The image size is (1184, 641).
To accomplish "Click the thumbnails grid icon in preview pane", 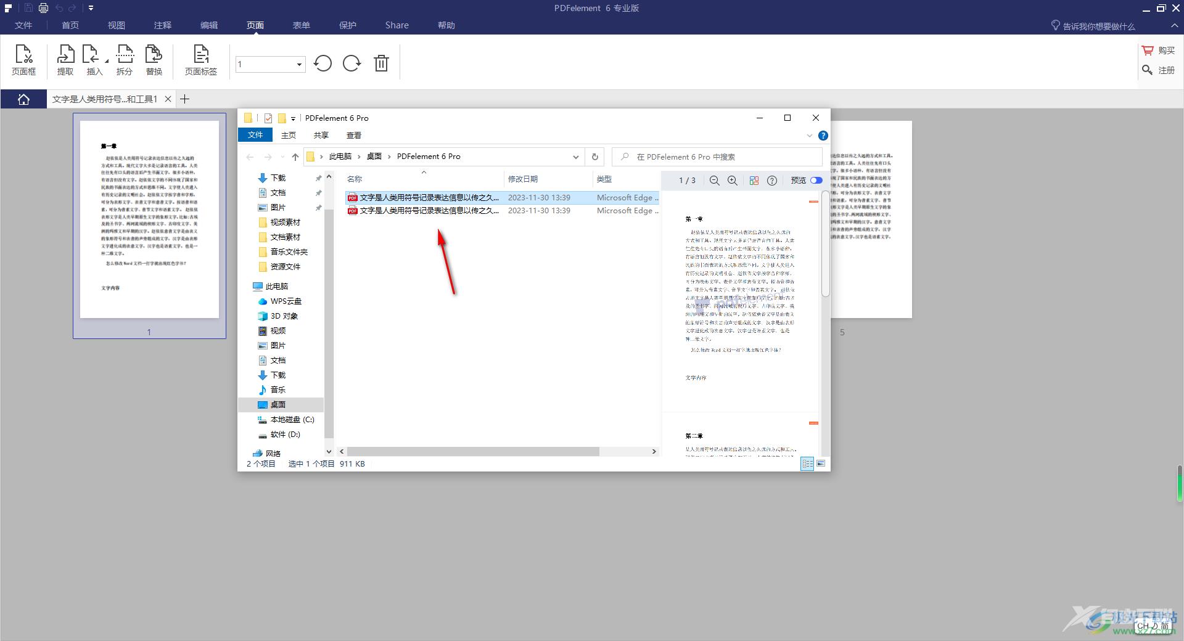I will (x=754, y=181).
